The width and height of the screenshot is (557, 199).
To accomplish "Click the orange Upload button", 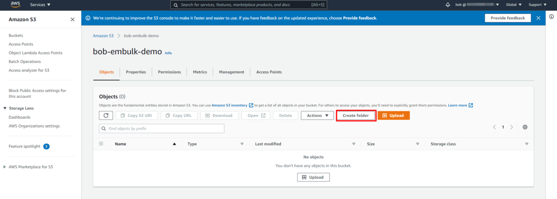I will 394,116.
